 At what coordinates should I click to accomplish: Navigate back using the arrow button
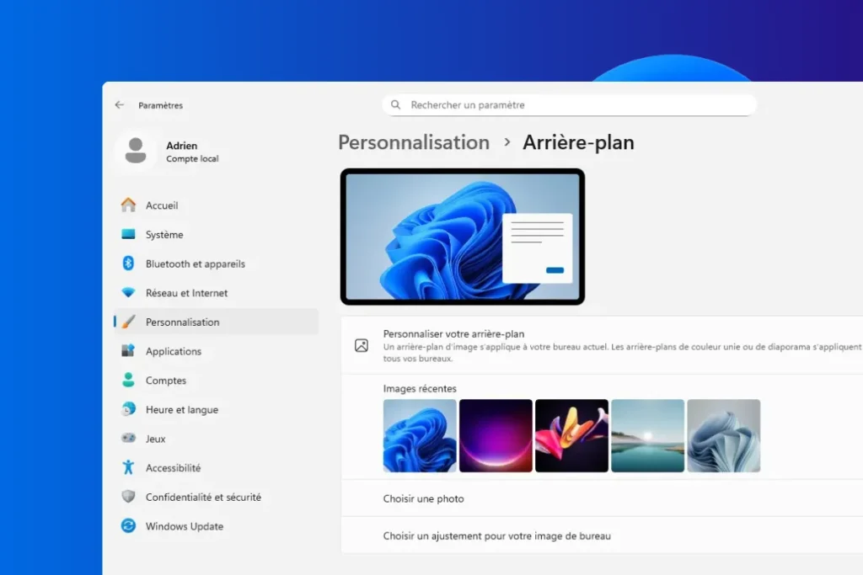(119, 104)
